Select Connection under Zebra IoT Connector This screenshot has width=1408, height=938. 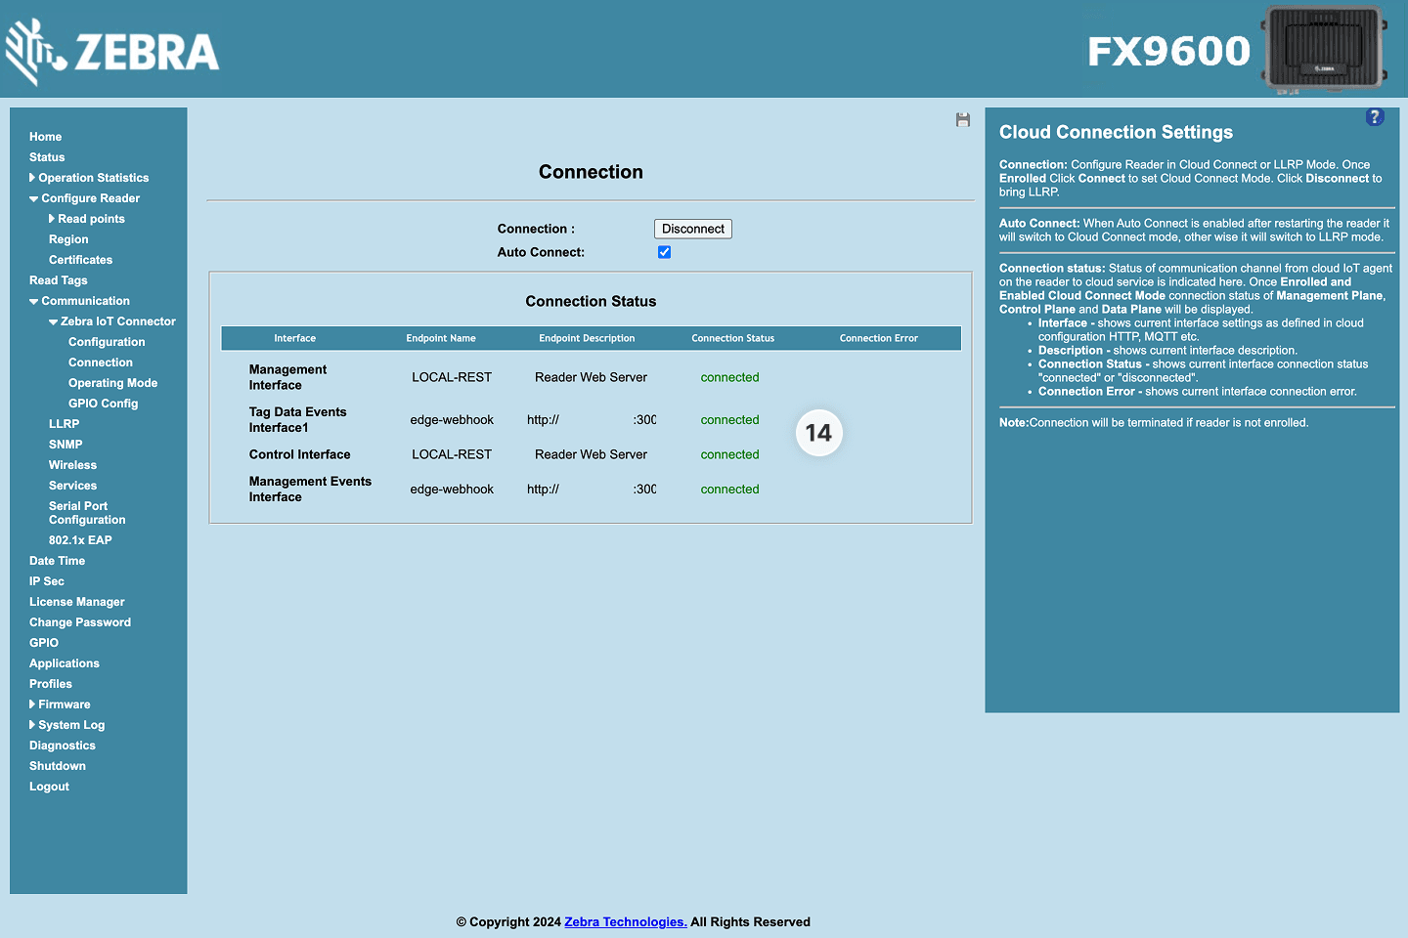[101, 362]
